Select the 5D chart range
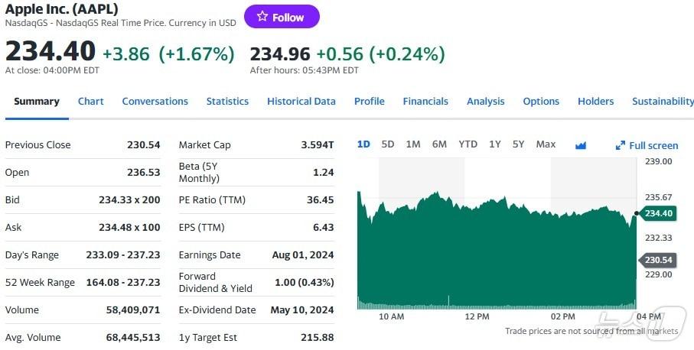This screenshot has height=350, width=694. pyautogui.click(x=388, y=144)
